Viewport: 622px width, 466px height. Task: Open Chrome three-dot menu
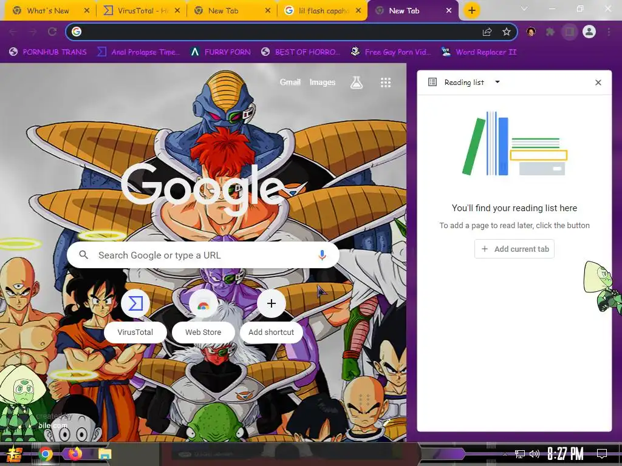609,32
